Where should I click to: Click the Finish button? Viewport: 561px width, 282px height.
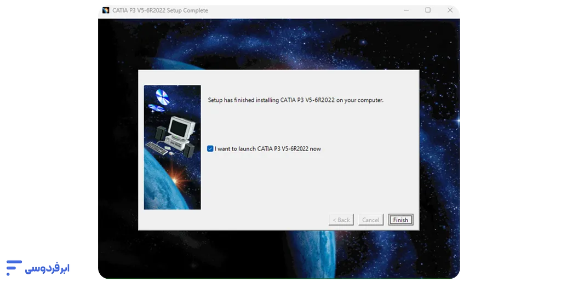(x=400, y=220)
